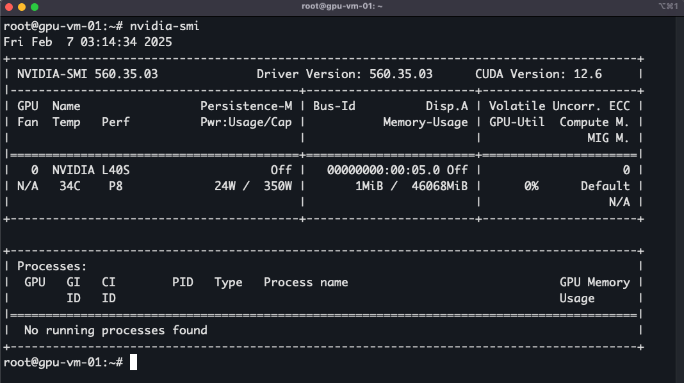This screenshot has width=684, height=383.
Task: Click the bus id 00000000:00:05.0
Action: [384, 170]
